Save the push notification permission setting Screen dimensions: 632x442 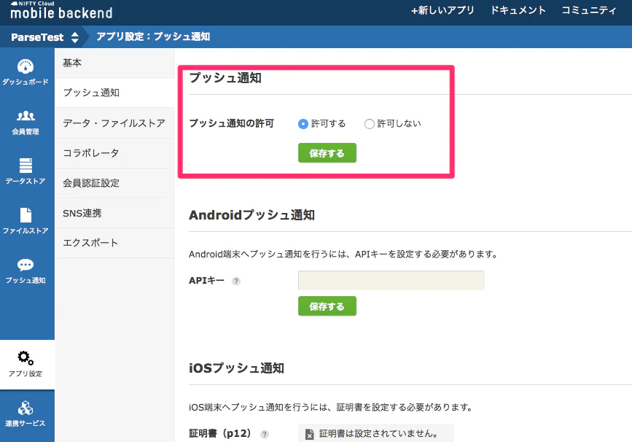point(327,153)
